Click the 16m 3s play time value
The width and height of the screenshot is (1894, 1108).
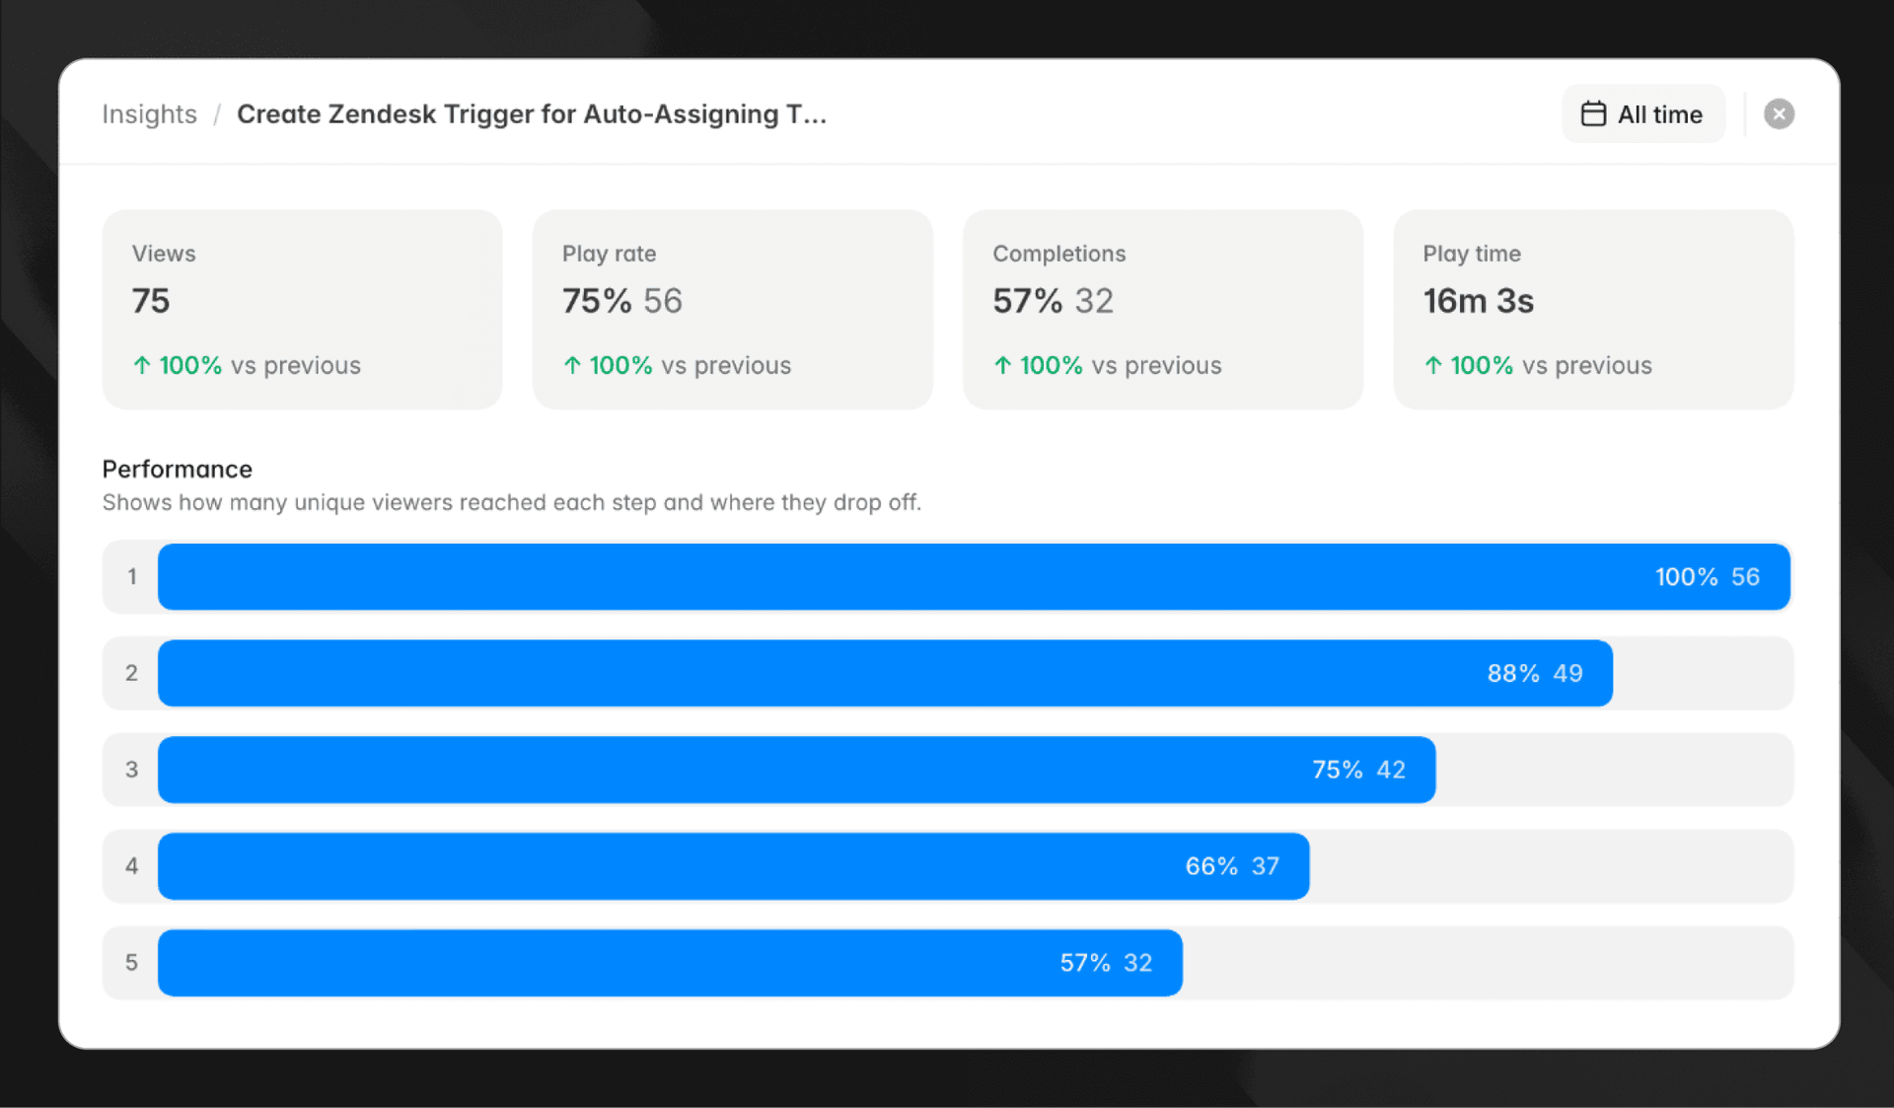tap(1478, 301)
